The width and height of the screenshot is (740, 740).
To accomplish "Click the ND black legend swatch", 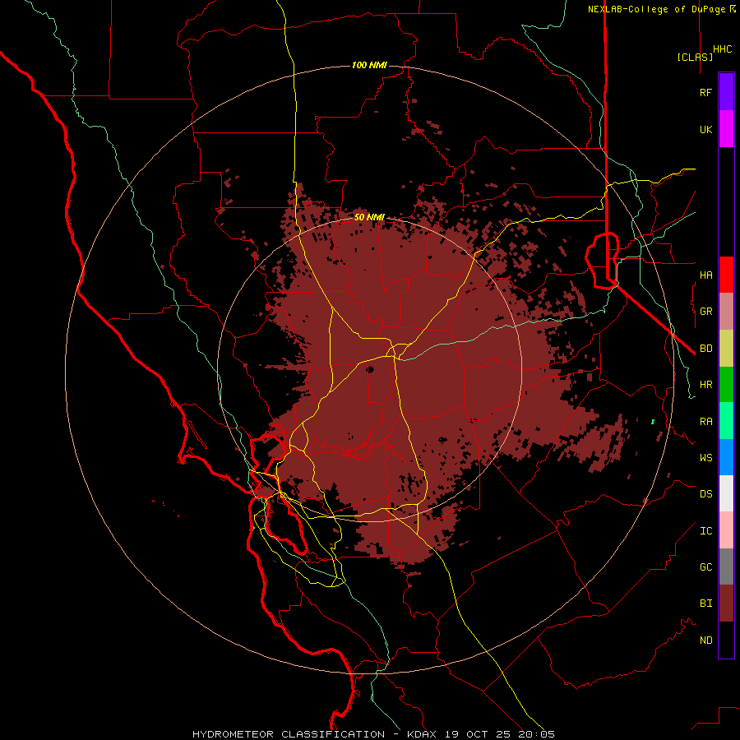I will point(726,640).
